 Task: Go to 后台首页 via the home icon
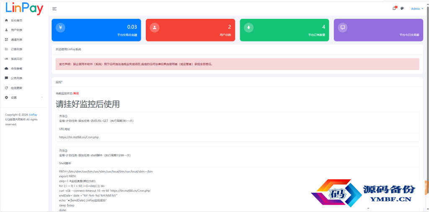pyautogui.click(x=7, y=20)
